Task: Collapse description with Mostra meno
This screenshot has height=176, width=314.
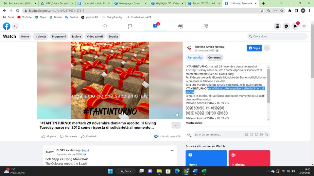Action: pyautogui.click(x=194, y=123)
